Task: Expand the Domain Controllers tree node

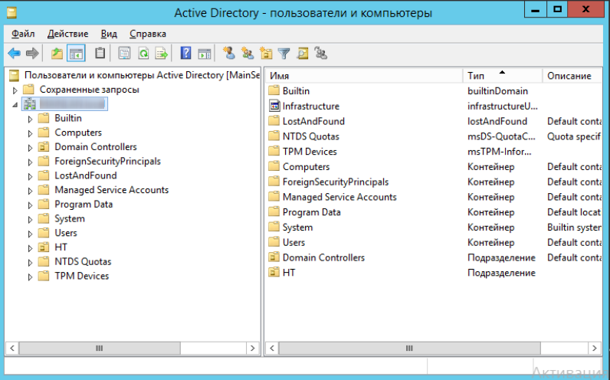Action: (x=31, y=147)
